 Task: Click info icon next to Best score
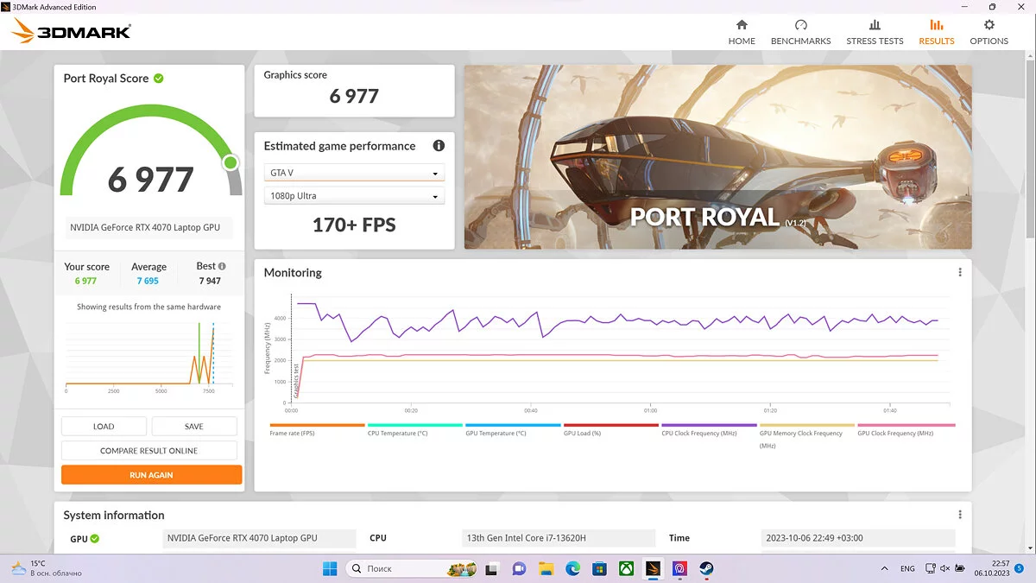click(x=223, y=267)
